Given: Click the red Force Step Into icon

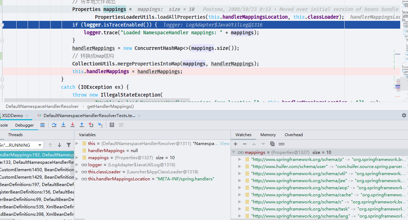Looking at the screenshot, I should (73, 125).
